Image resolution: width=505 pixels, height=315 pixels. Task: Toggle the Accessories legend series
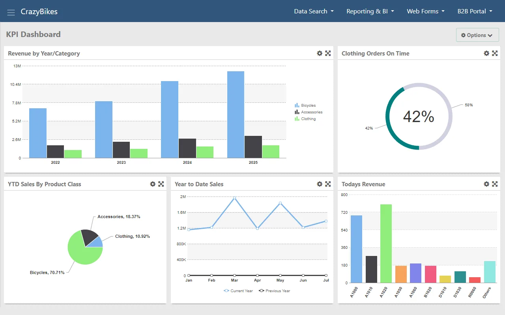coord(309,112)
